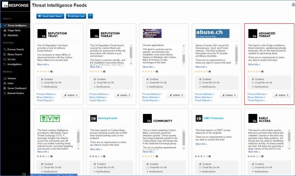Click the Banned Hashes icon in sidebar
Screen dimensions: 296x176
(x=5, y=93)
